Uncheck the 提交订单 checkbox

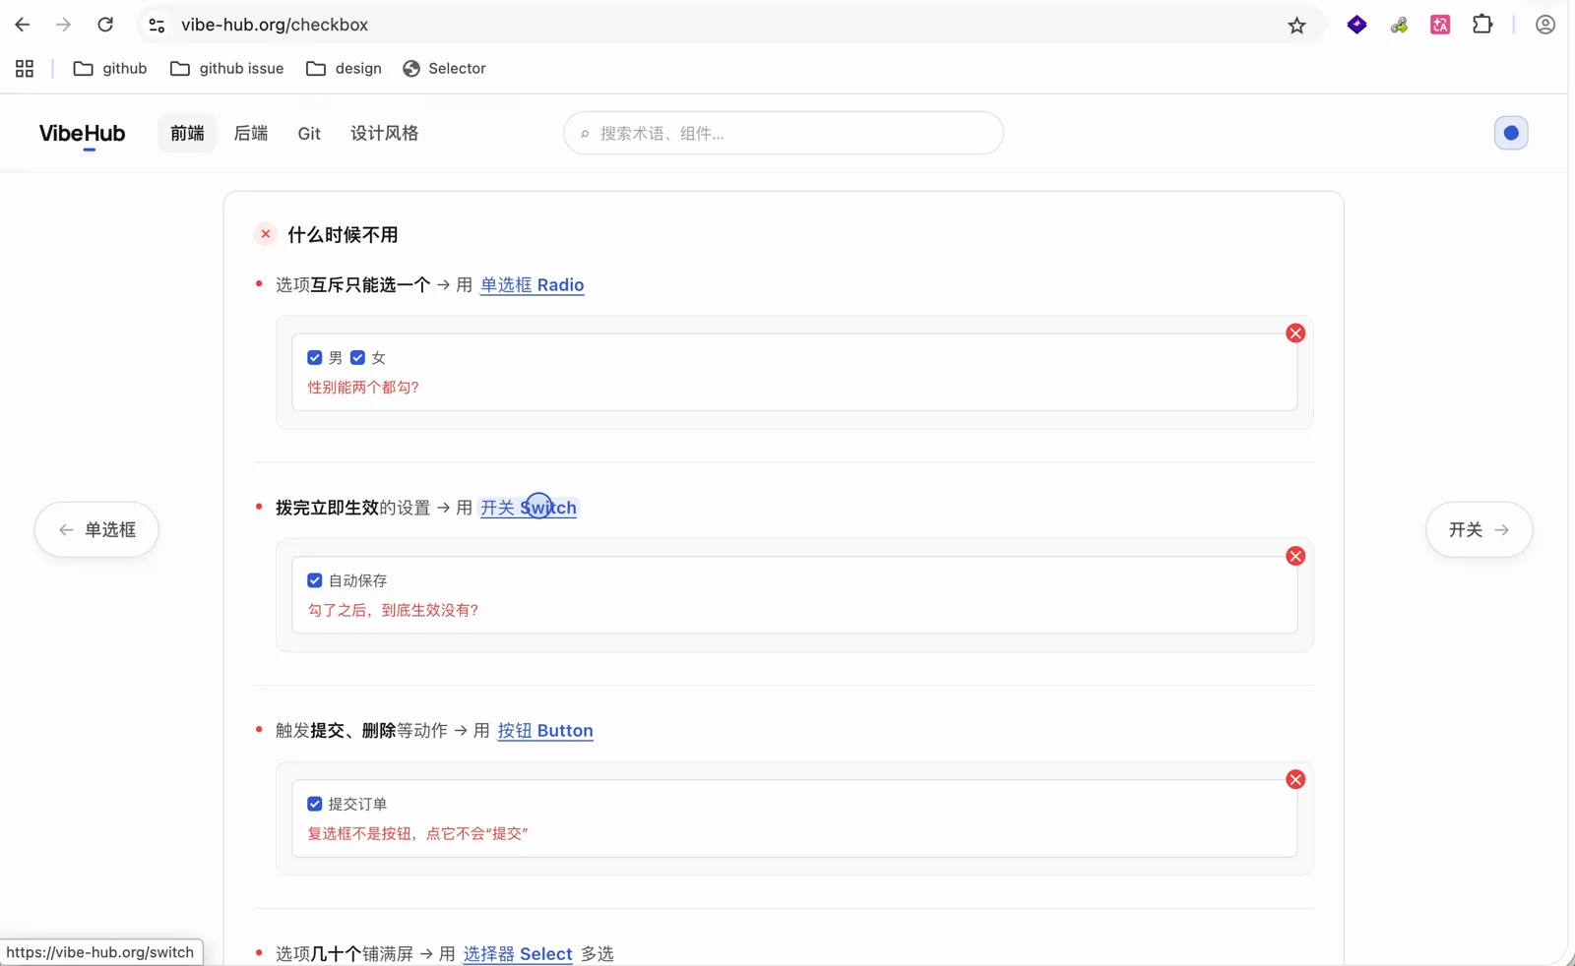pos(315,804)
